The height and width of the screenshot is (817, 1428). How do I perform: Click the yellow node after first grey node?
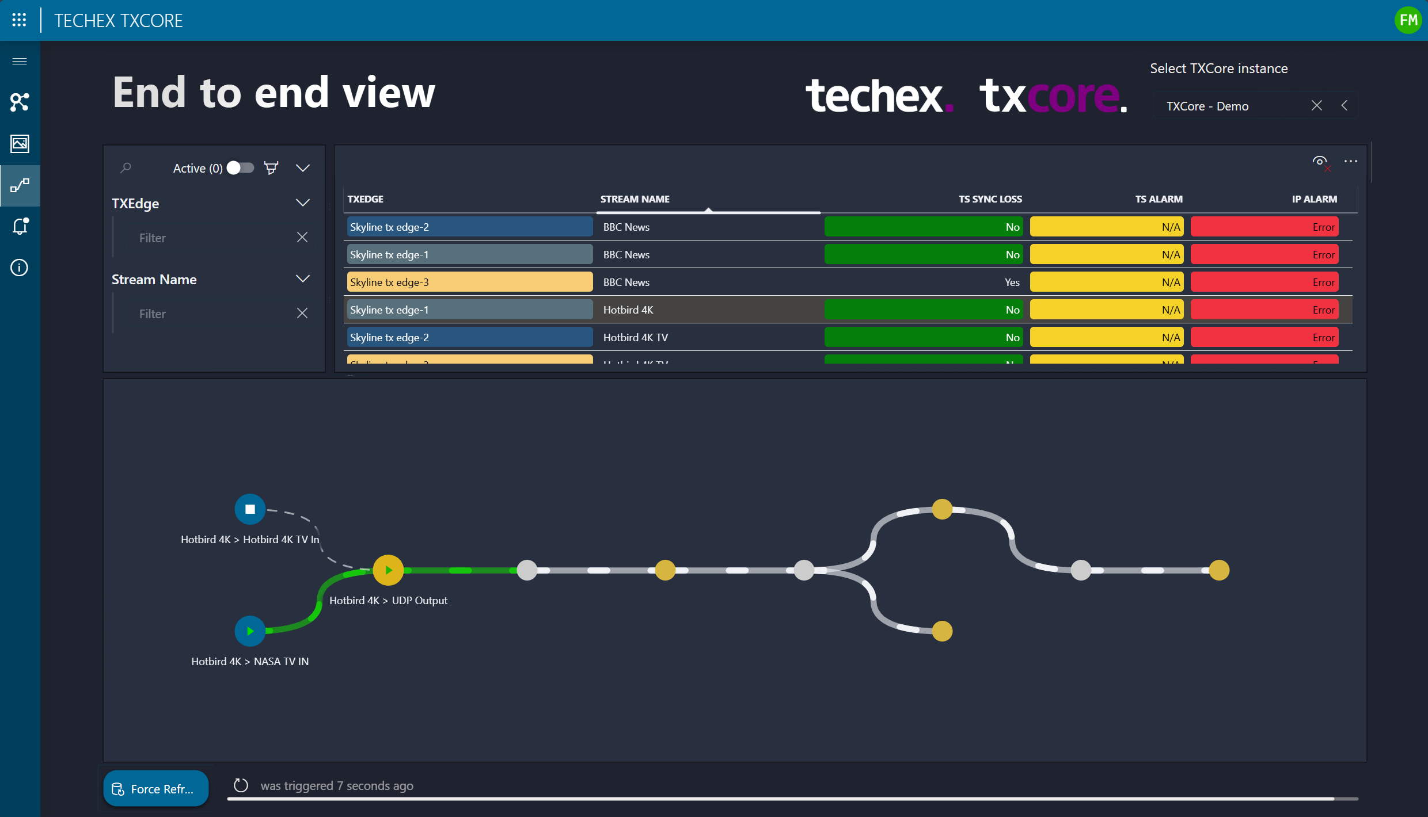(x=665, y=570)
